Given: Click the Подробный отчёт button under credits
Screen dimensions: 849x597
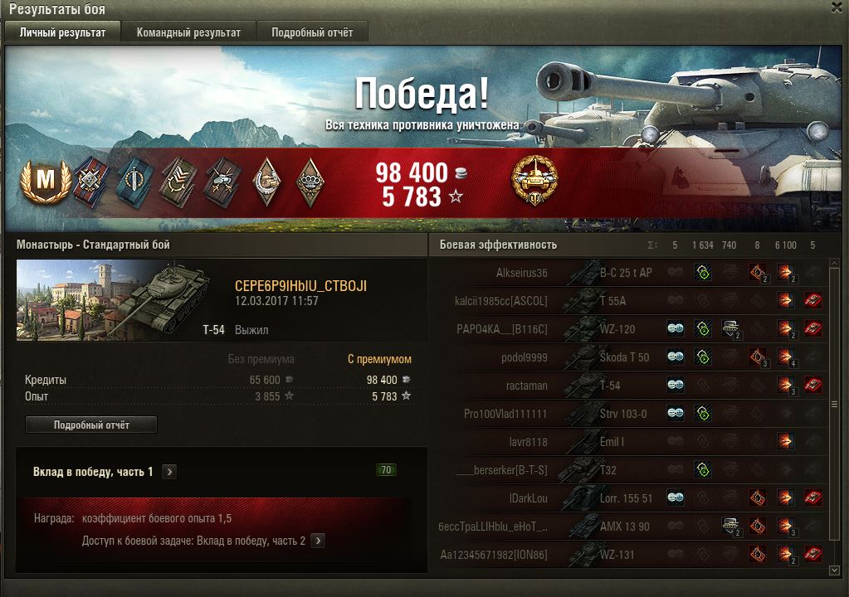Looking at the screenshot, I should [91, 425].
